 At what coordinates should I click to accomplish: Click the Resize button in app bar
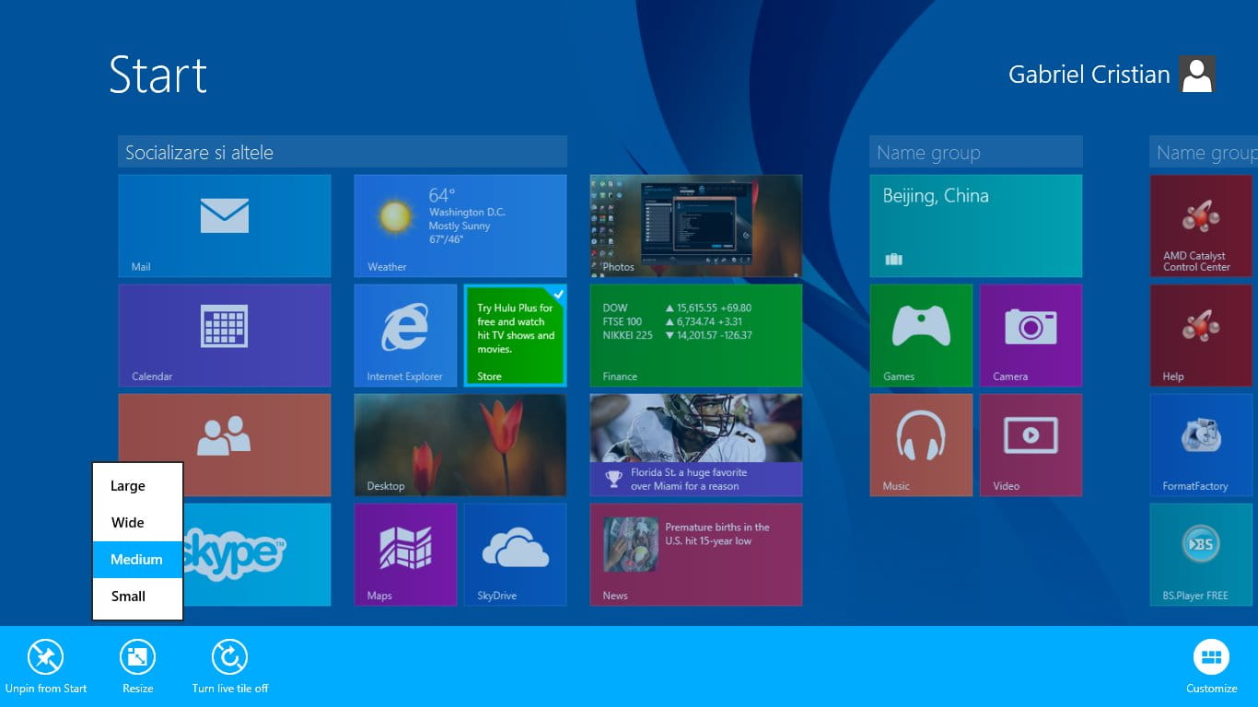pyautogui.click(x=138, y=666)
